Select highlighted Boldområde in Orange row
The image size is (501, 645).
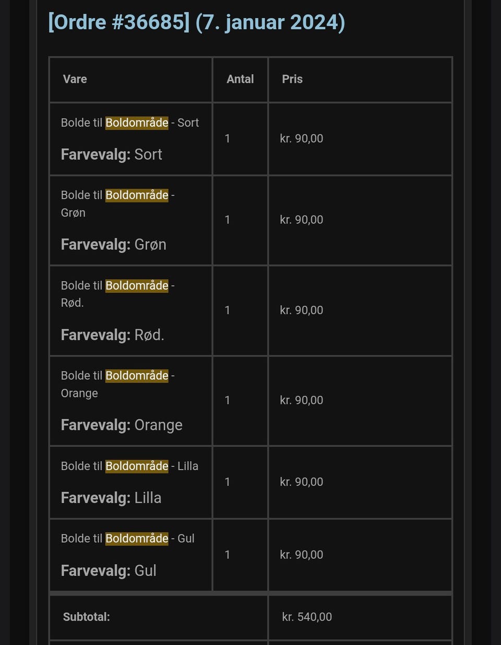(x=137, y=376)
